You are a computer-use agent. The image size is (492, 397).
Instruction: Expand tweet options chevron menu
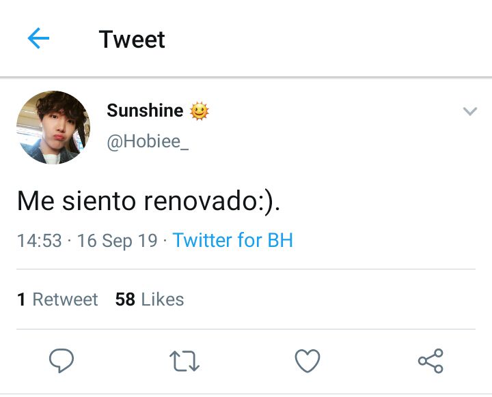click(469, 111)
